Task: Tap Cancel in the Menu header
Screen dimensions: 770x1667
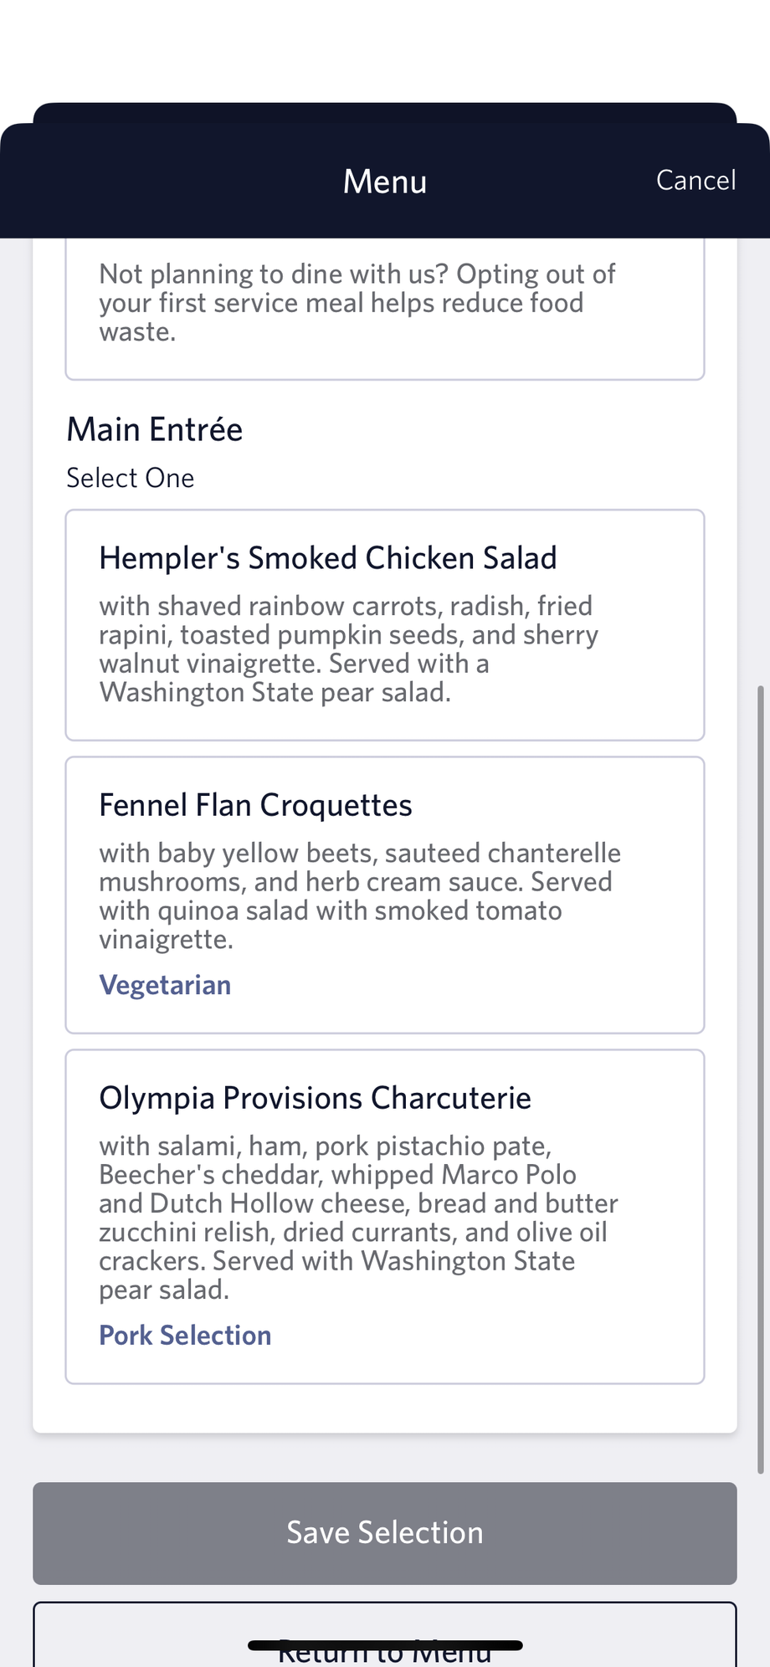Action: pyautogui.click(x=695, y=180)
